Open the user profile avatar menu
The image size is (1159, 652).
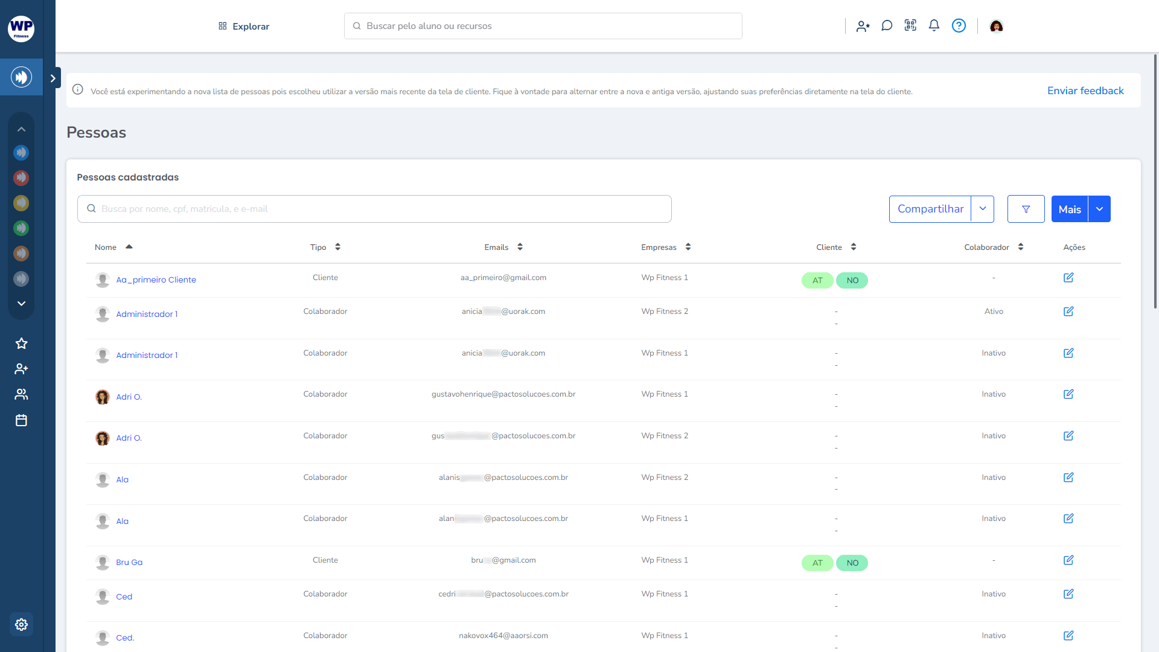coord(996,26)
